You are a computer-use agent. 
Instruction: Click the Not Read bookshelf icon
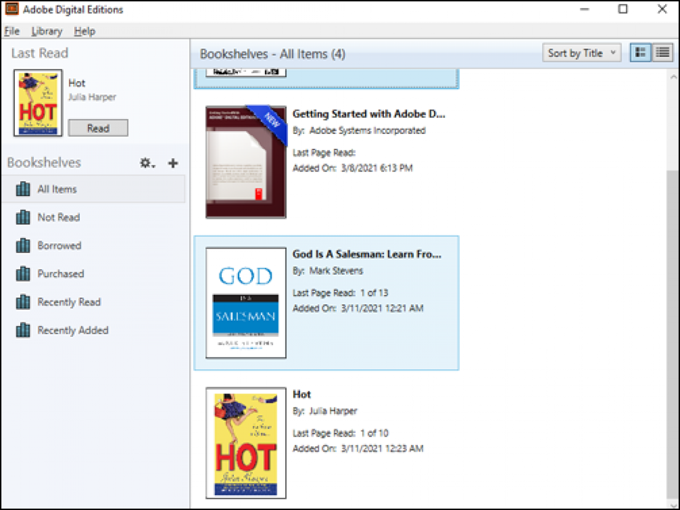pos(23,217)
